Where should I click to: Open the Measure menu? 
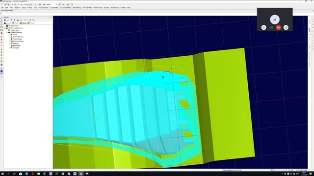(x=18, y=8)
